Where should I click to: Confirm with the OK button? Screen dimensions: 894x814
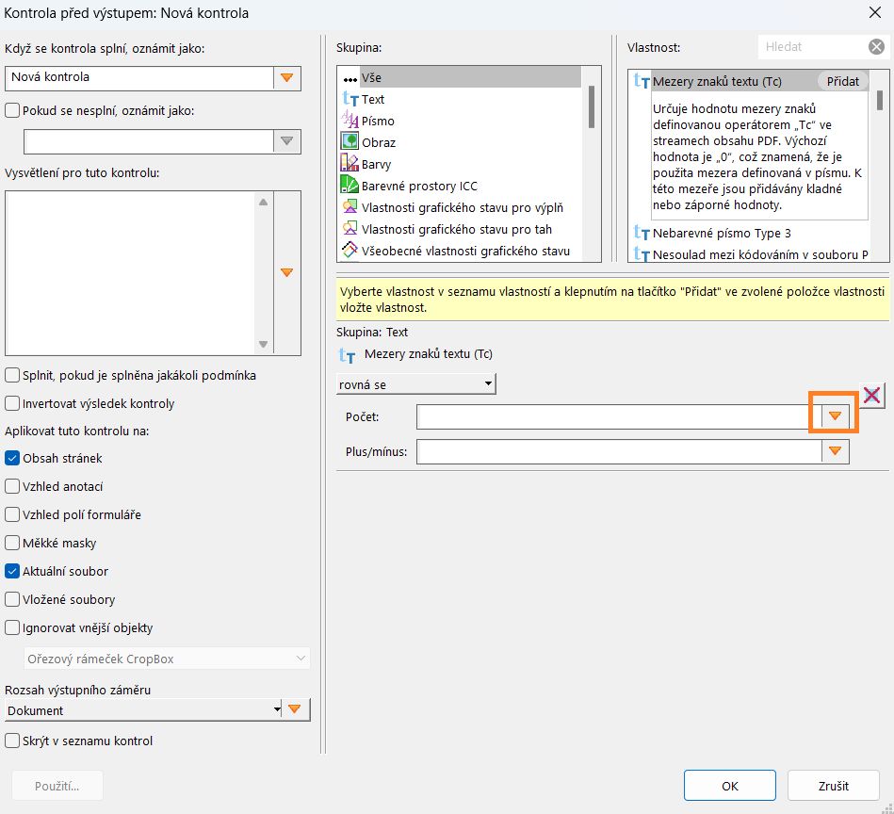pos(729,786)
